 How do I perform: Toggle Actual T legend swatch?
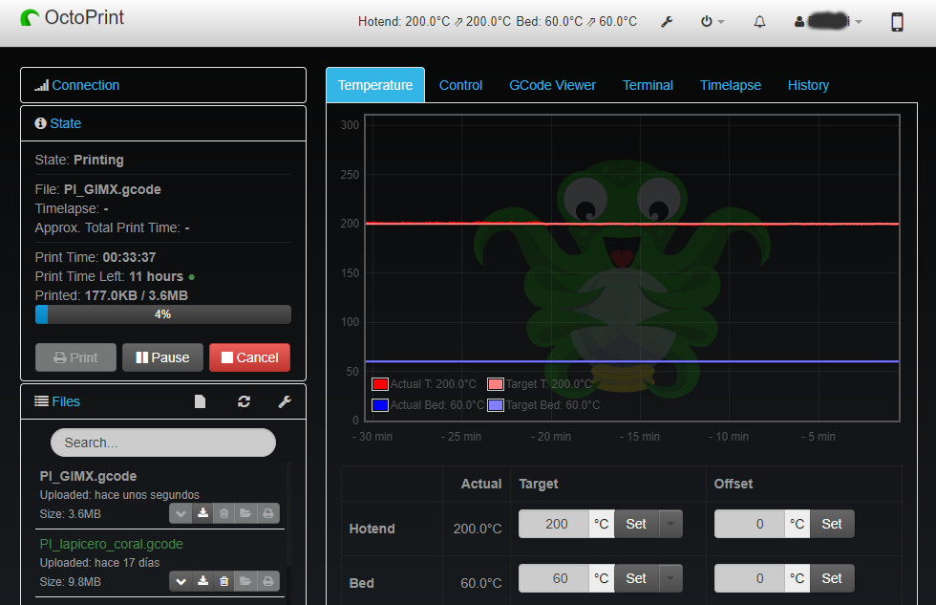[x=380, y=384]
